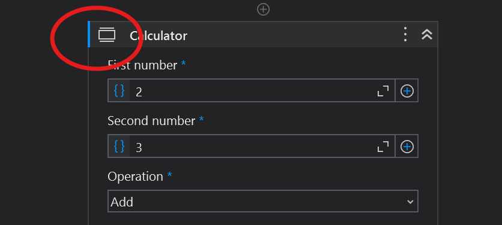This screenshot has height=225, width=502.
Task: Click the blue plus beside Second number
Action: (x=407, y=147)
